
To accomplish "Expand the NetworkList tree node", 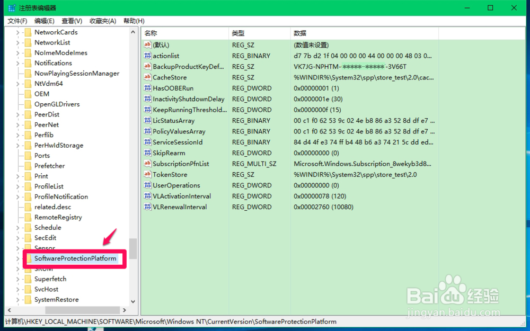I will click(17, 42).
